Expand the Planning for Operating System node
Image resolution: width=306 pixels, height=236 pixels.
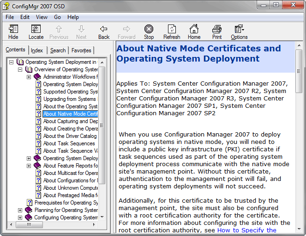[20, 211]
